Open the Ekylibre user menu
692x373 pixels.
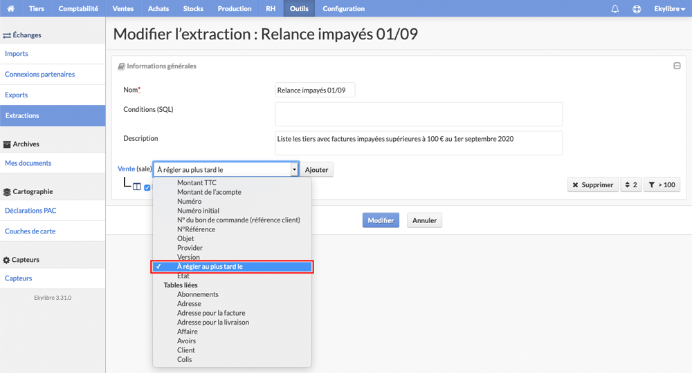pyautogui.click(x=669, y=8)
